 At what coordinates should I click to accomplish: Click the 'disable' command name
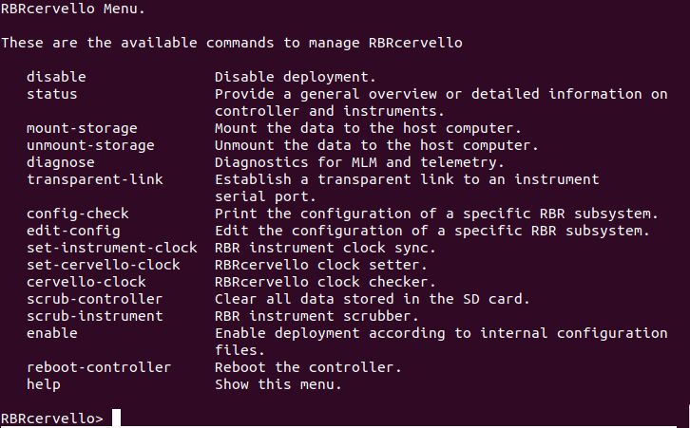pyautogui.click(x=56, y=77)
